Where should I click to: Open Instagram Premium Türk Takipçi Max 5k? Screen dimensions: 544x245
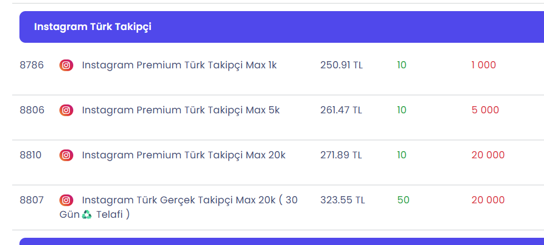click(181, 111)
